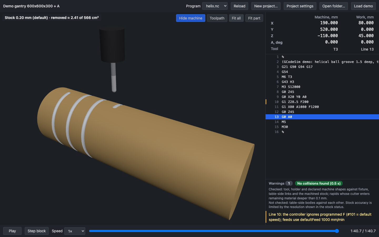Start a New project
This screenshot has width=379, height=237.
(266, 6)
